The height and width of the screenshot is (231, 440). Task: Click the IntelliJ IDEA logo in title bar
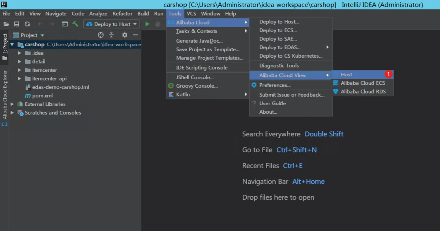[x=4, y=4]
